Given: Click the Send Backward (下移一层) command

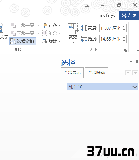Looking at the screenshot, I should pyautogui.click(x=22, y=33).
